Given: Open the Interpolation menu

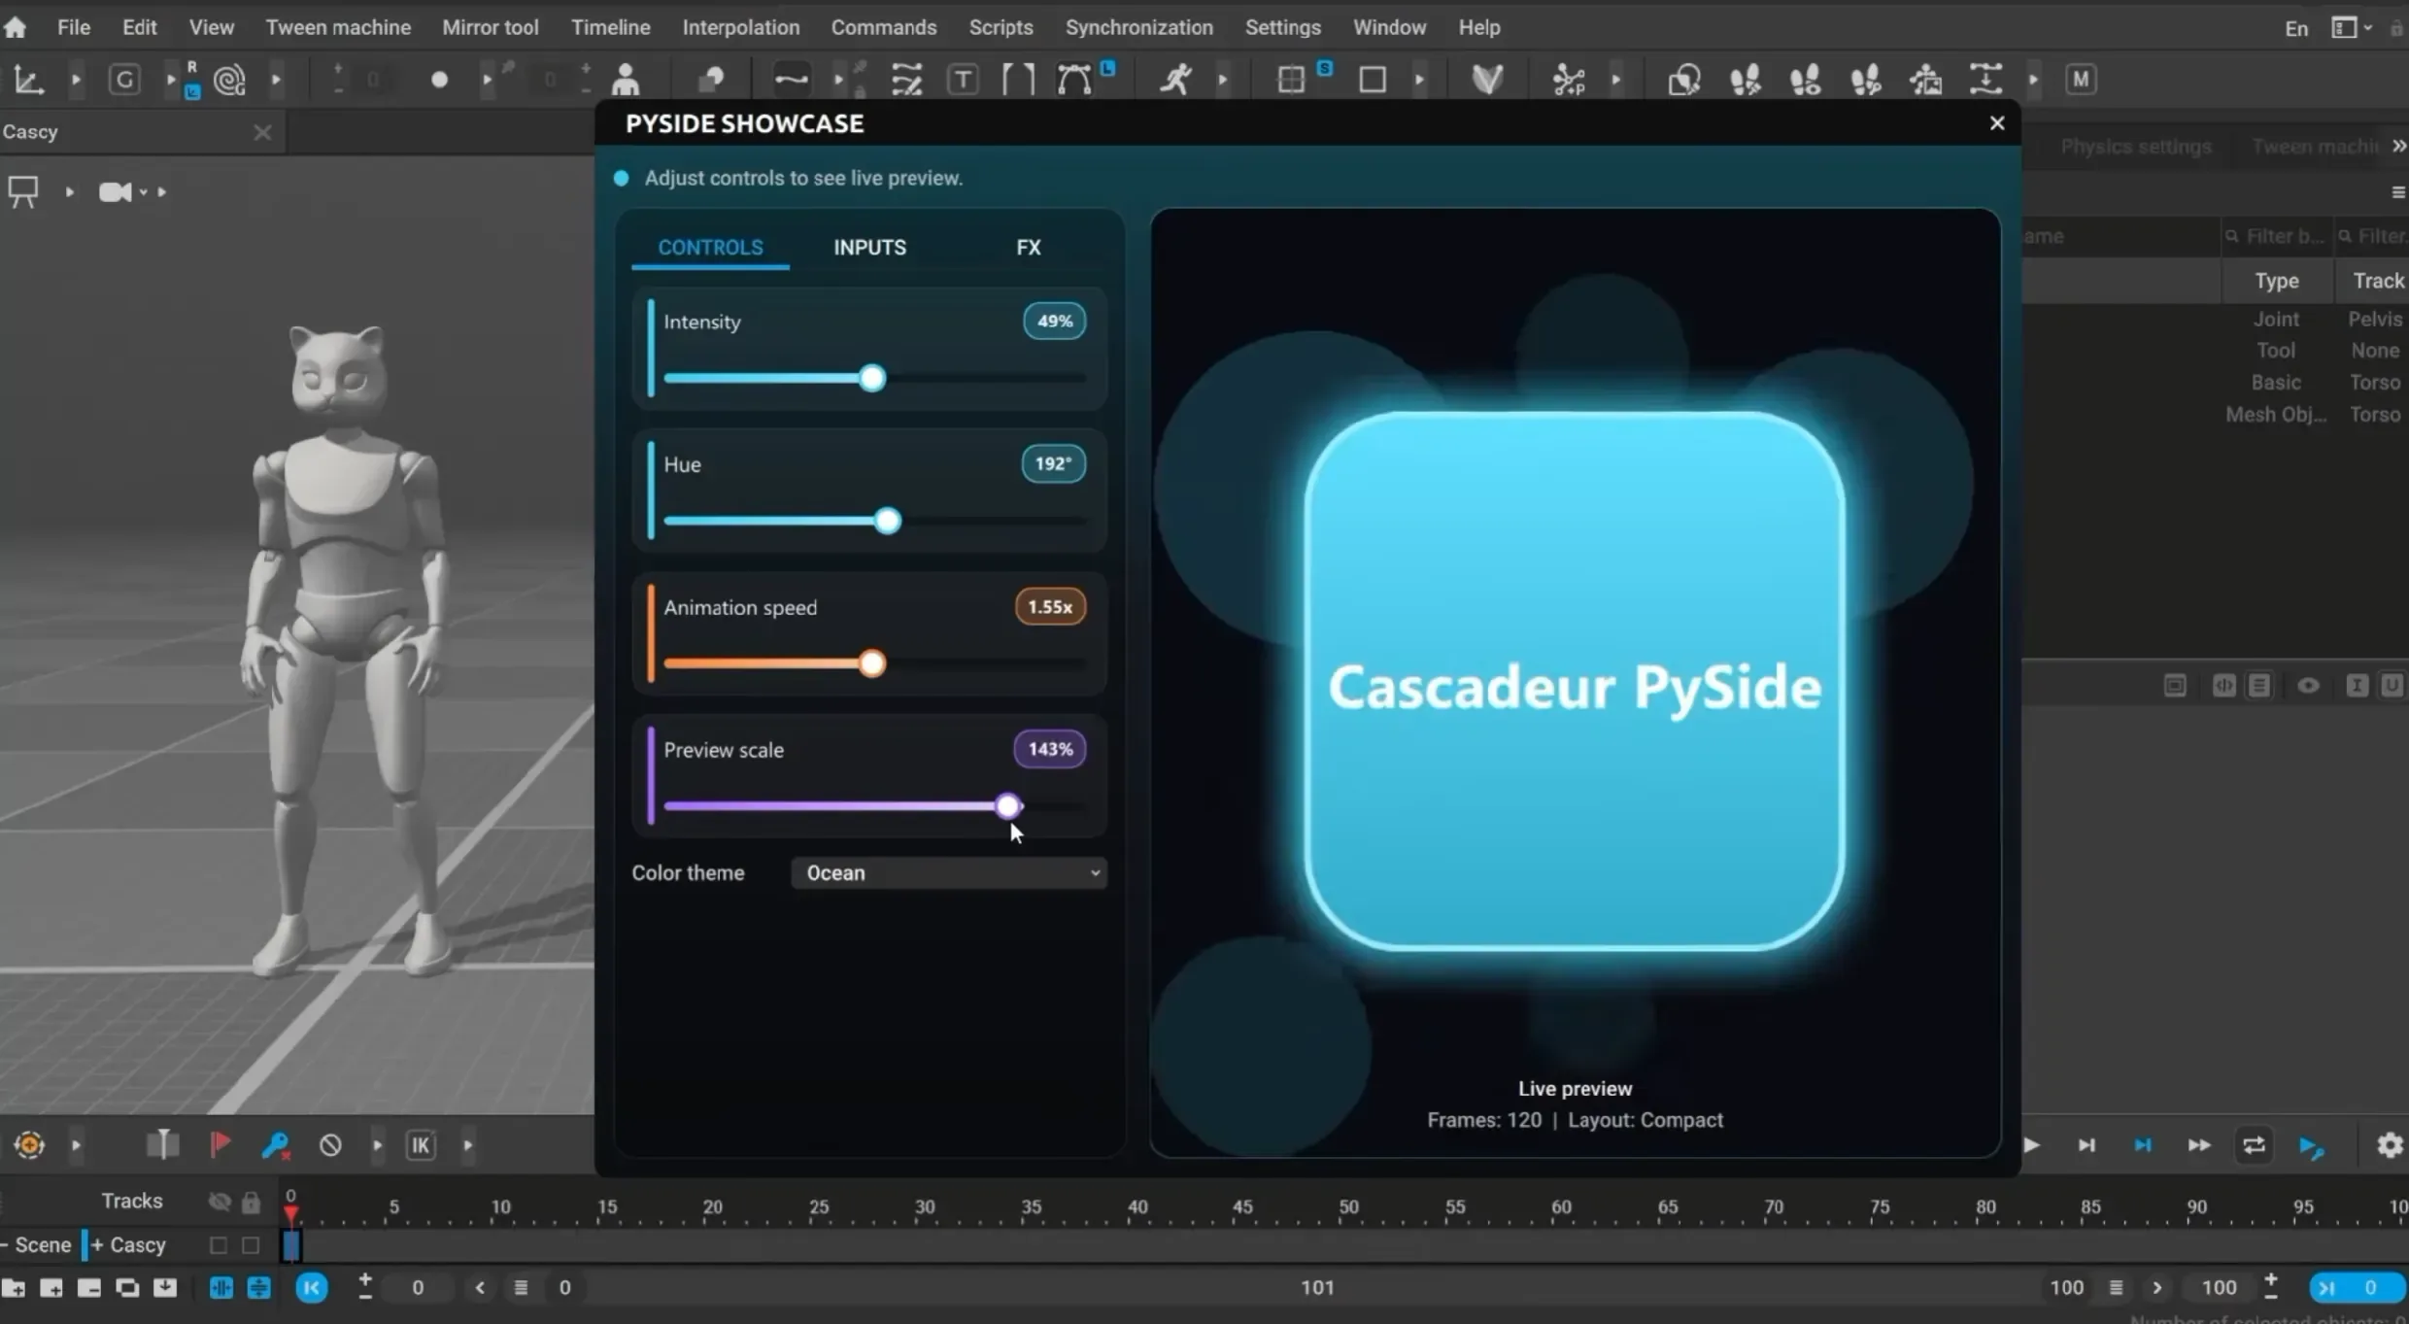Looking at the screenshot, I should pos(740,27).
